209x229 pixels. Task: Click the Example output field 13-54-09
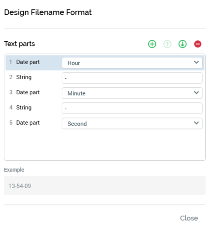pos(104,185)
